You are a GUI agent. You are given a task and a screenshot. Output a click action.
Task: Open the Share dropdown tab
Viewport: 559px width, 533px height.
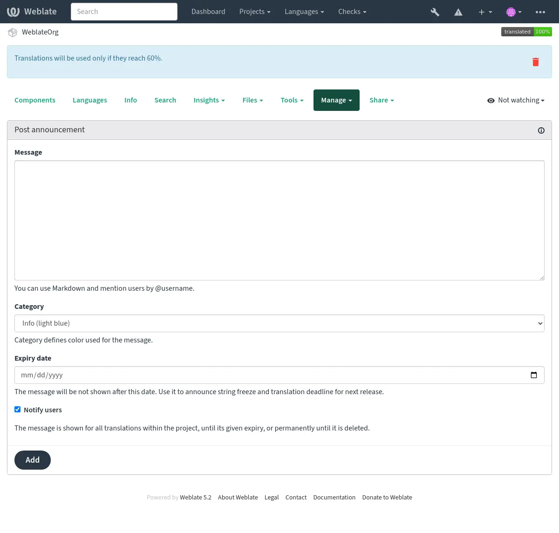pyautogui.click(x=382, y=100)
